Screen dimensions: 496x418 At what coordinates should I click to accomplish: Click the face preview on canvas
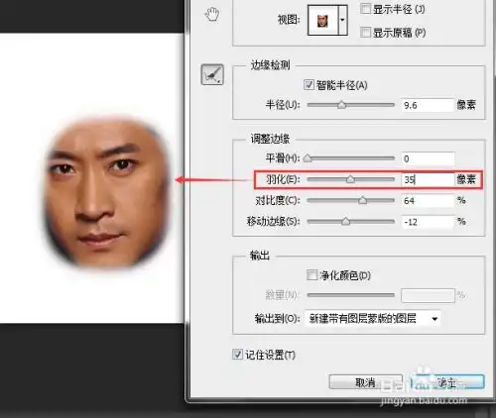[x=107, y=193]
